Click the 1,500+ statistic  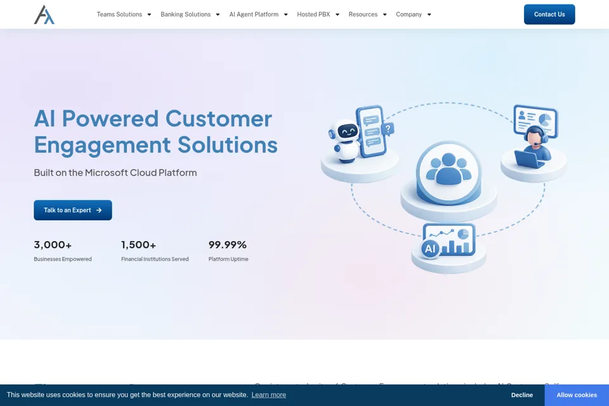tap(139, 245)
